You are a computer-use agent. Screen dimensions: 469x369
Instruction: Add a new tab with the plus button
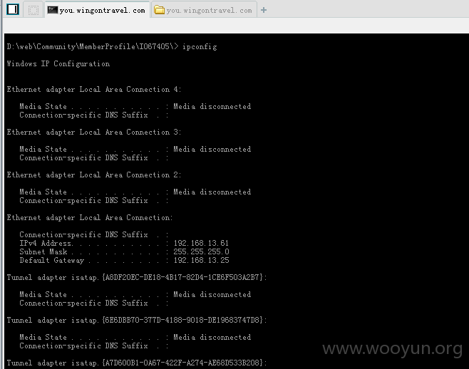point(264,10)
